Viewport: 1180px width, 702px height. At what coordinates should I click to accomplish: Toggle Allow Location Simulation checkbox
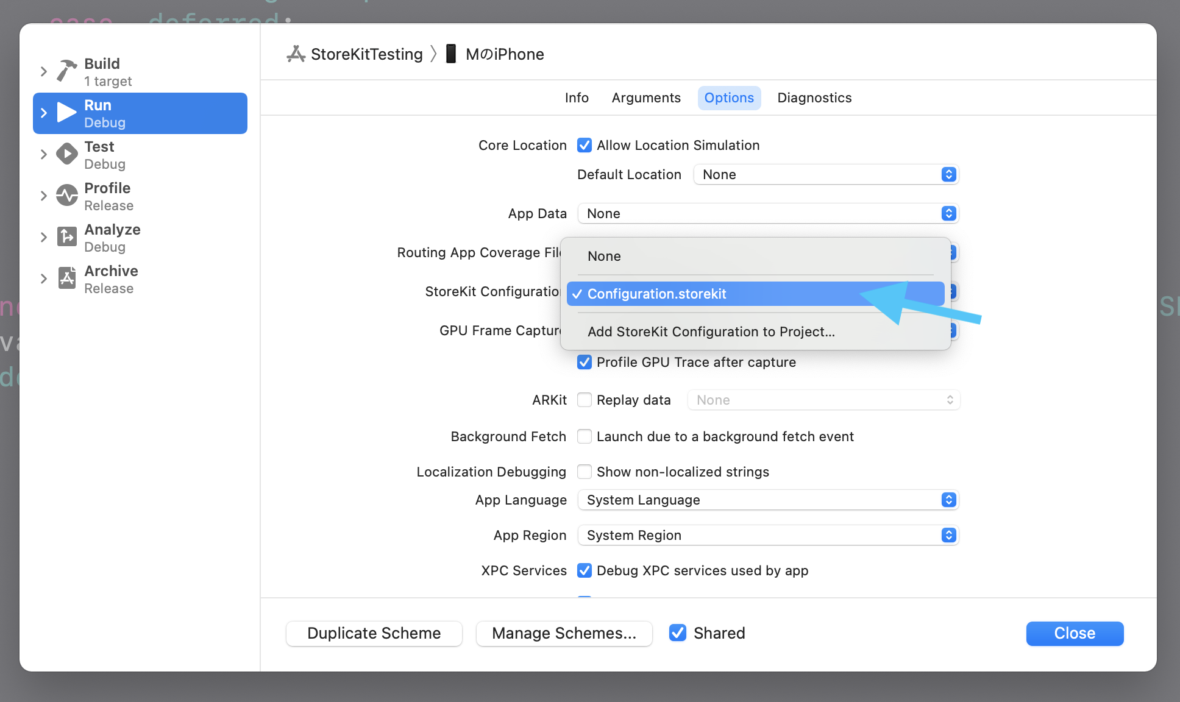point(585,145)
